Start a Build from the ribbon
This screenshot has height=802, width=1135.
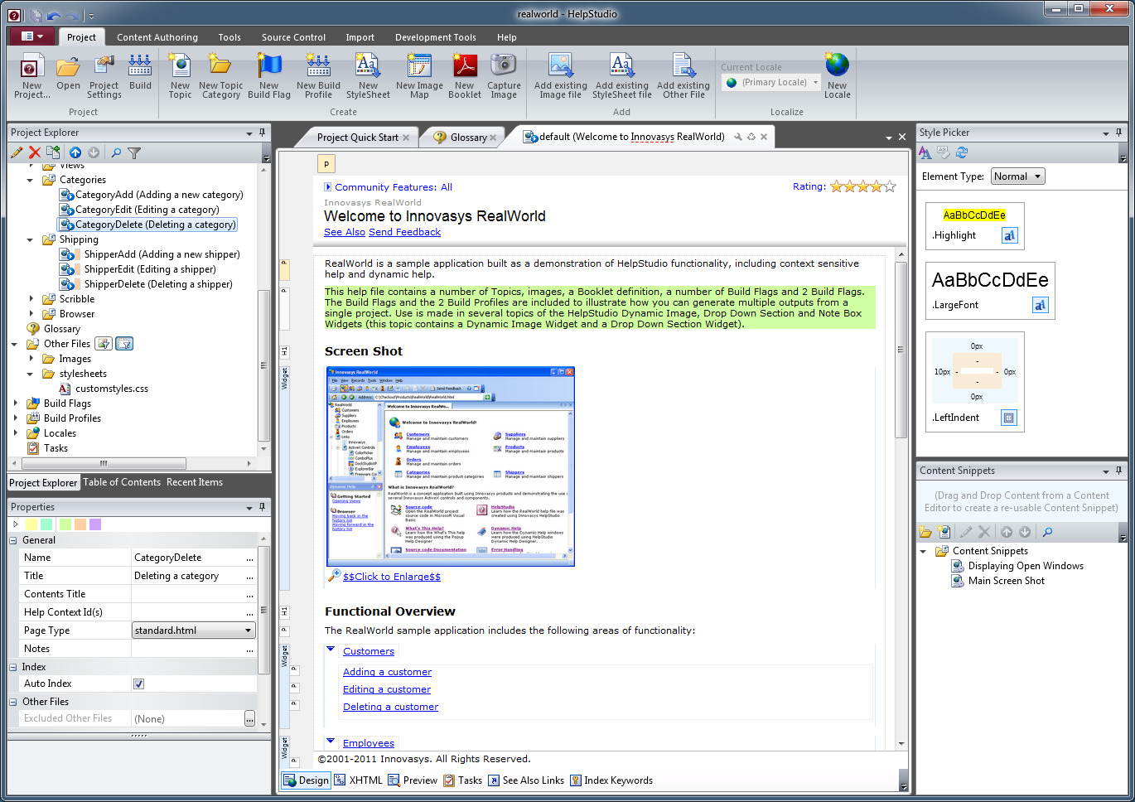[x=140, y=73]
